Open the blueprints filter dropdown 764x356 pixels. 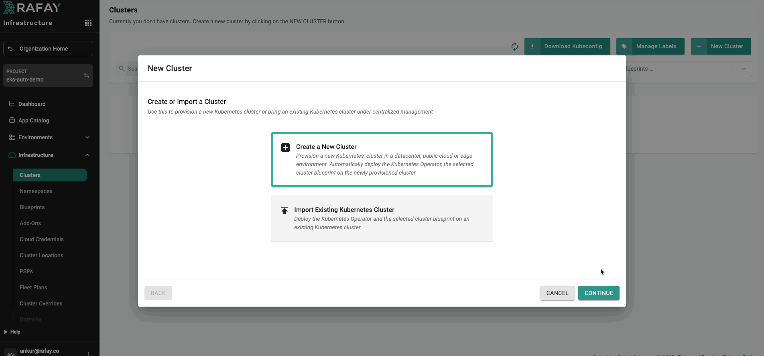pyautogui.click(x=743, y=69)
